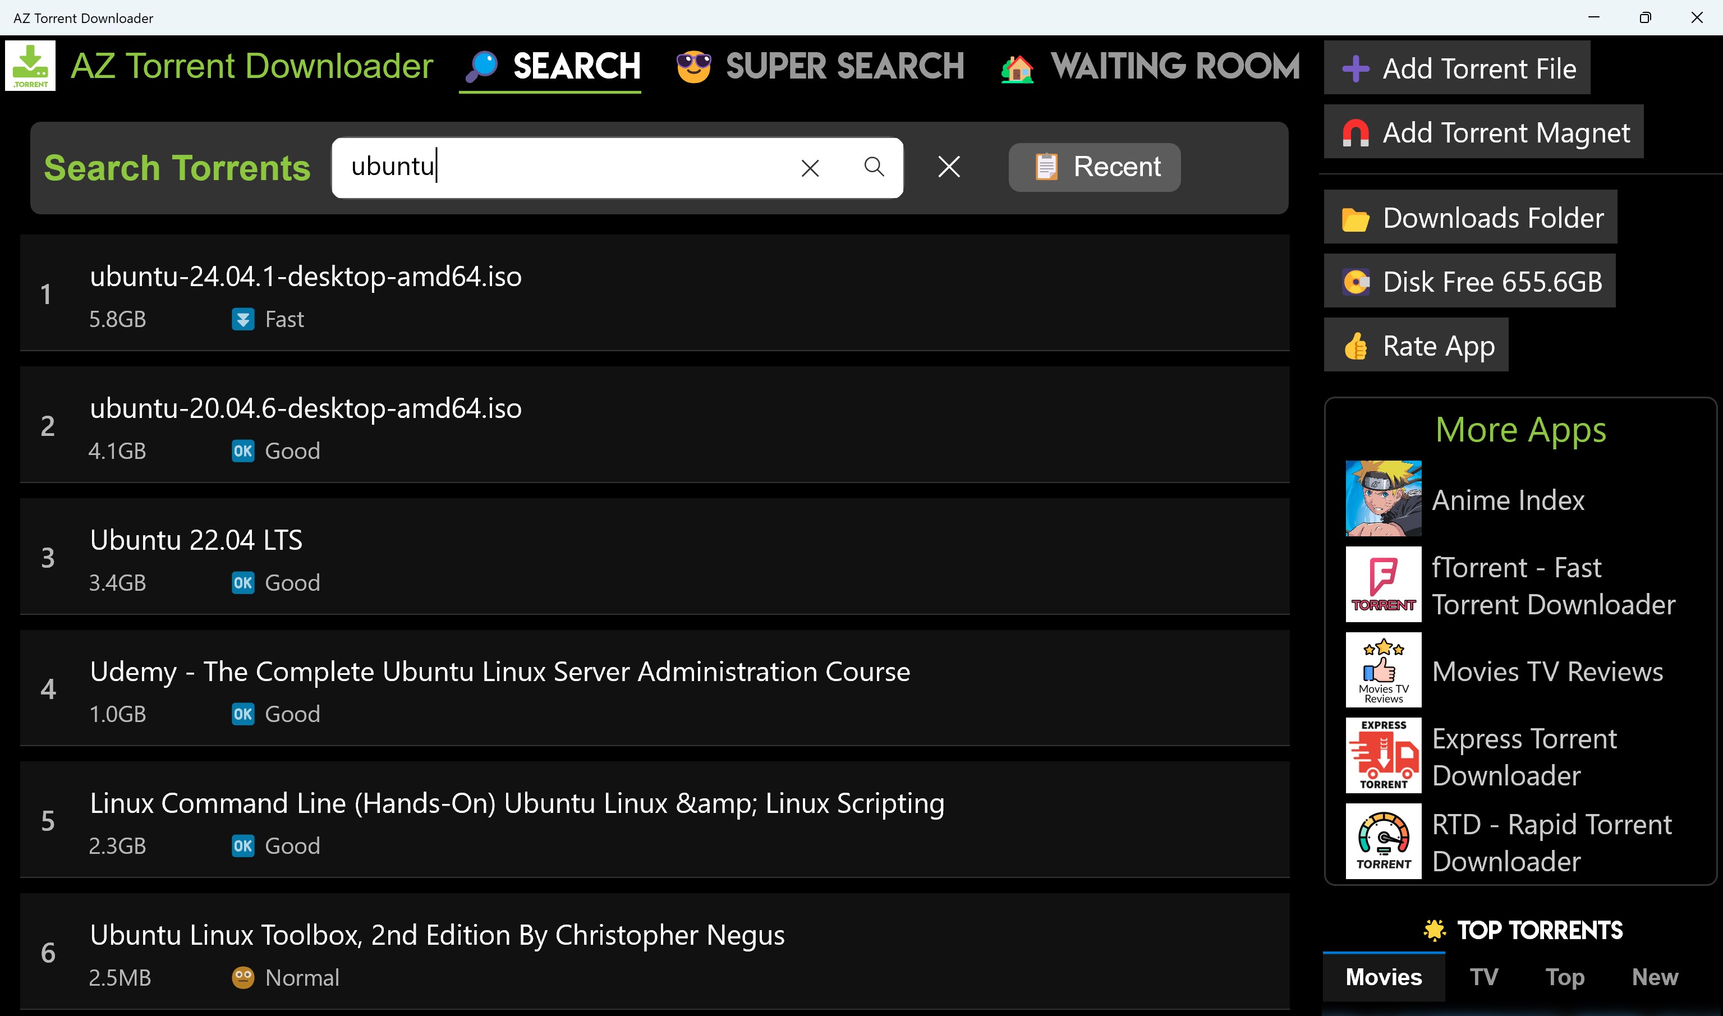The height and width of the screenshot is (1016, 1723).
Task: Click Add Torrent Magnet button
Action: [x=1483, y=132]
